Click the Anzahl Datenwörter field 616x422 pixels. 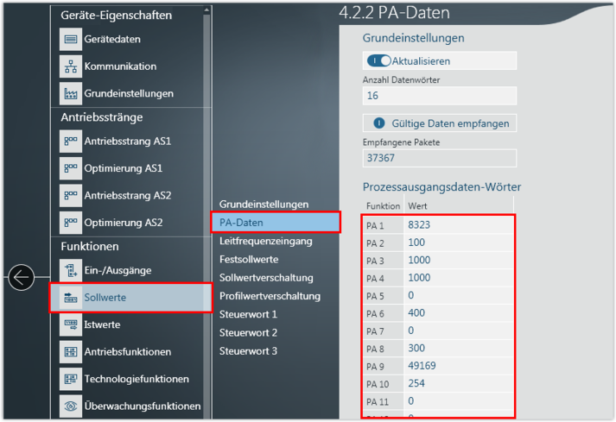(439, 96)
